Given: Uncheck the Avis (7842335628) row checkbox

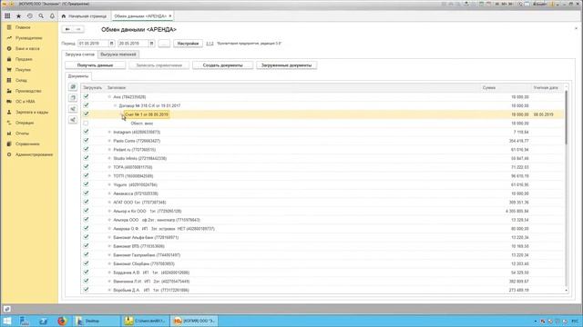Looking at the screenshot, I should [x=86, y=96].
